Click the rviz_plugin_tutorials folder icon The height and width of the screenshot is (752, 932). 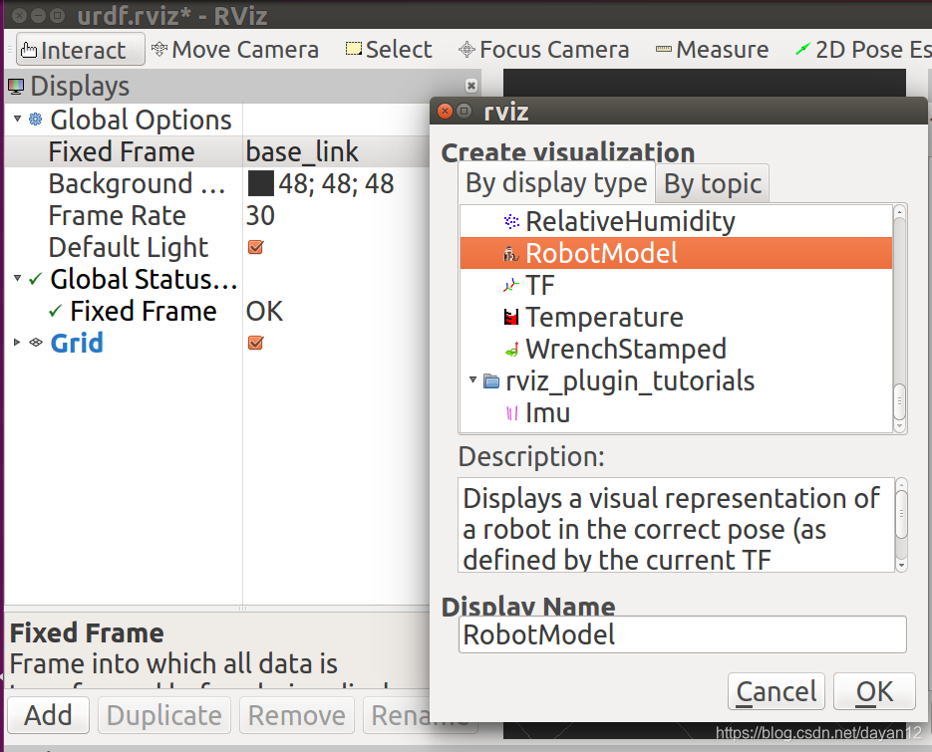coord(491,380)
